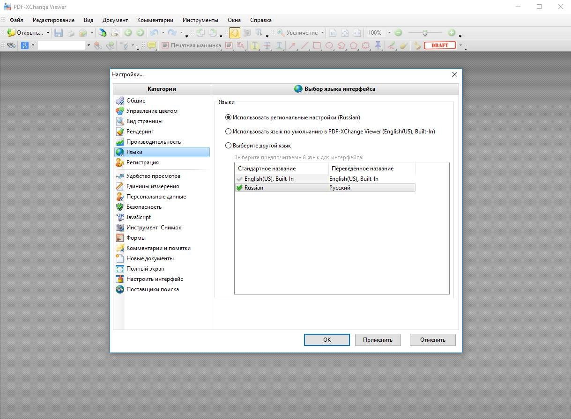571x419 pixels.
Task: Select the rectangle drawing tool
Action: pos(317,45)
